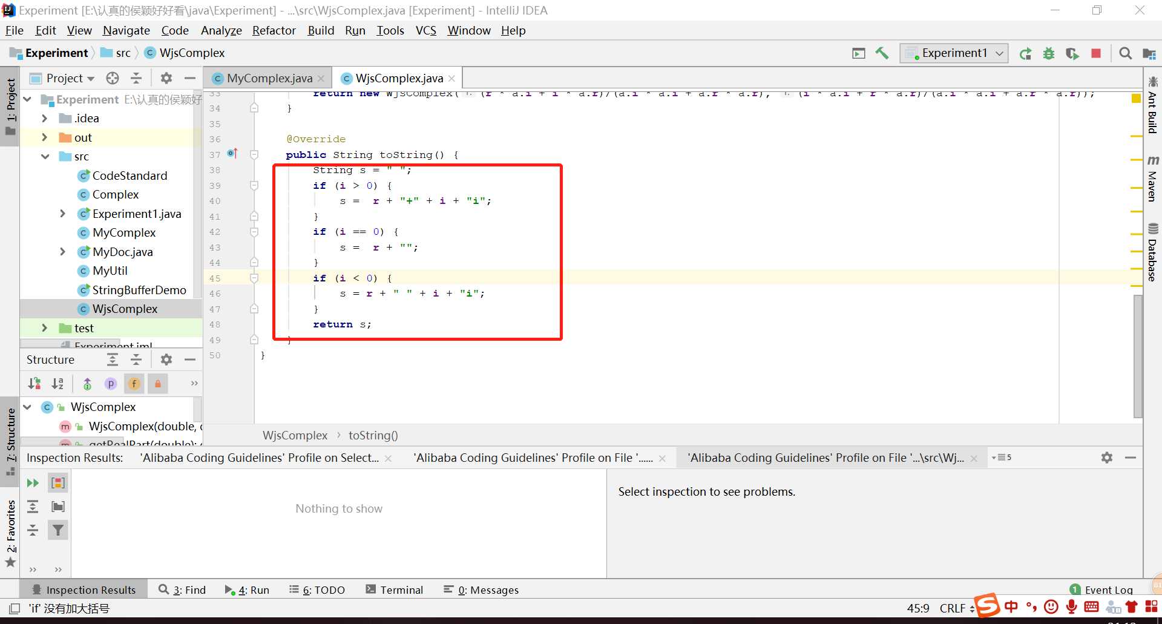Image resolution: width=1162 pixels, height=624 pixels.
Task: Expand the .idea folder
Action: 45,118
